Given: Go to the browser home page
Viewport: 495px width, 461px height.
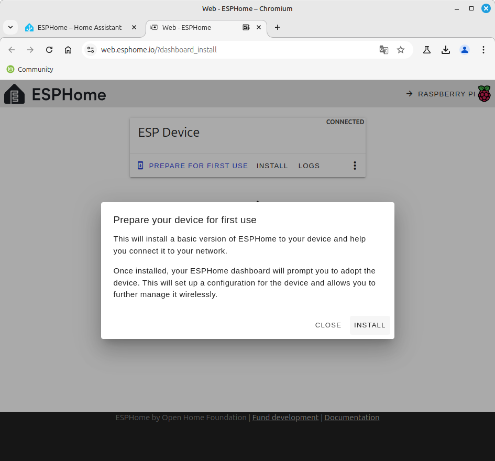Looking at the screenshot, I should (68, 50).
